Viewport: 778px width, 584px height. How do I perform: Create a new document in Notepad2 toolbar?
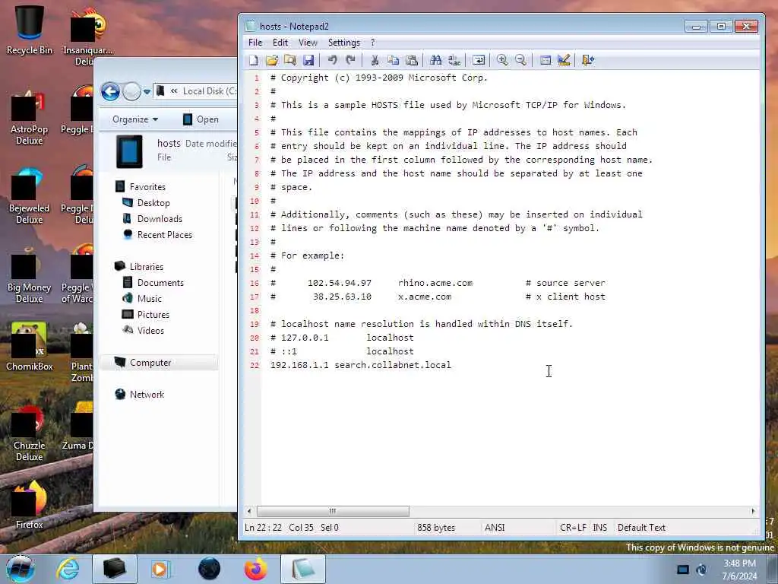pos(254,60)
